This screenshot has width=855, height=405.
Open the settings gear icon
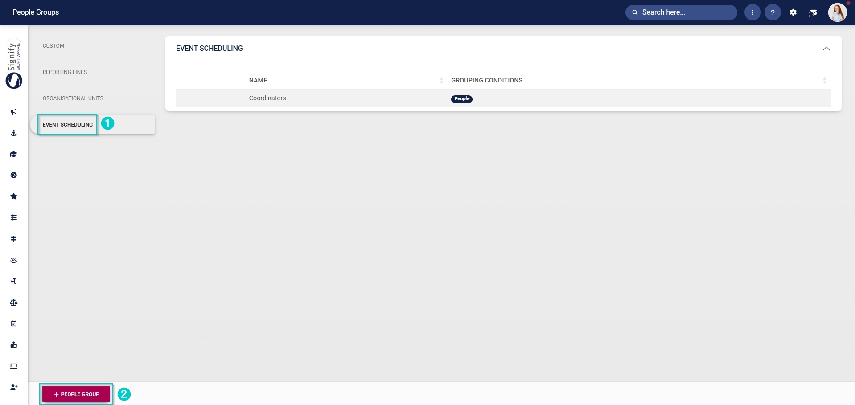793,12
